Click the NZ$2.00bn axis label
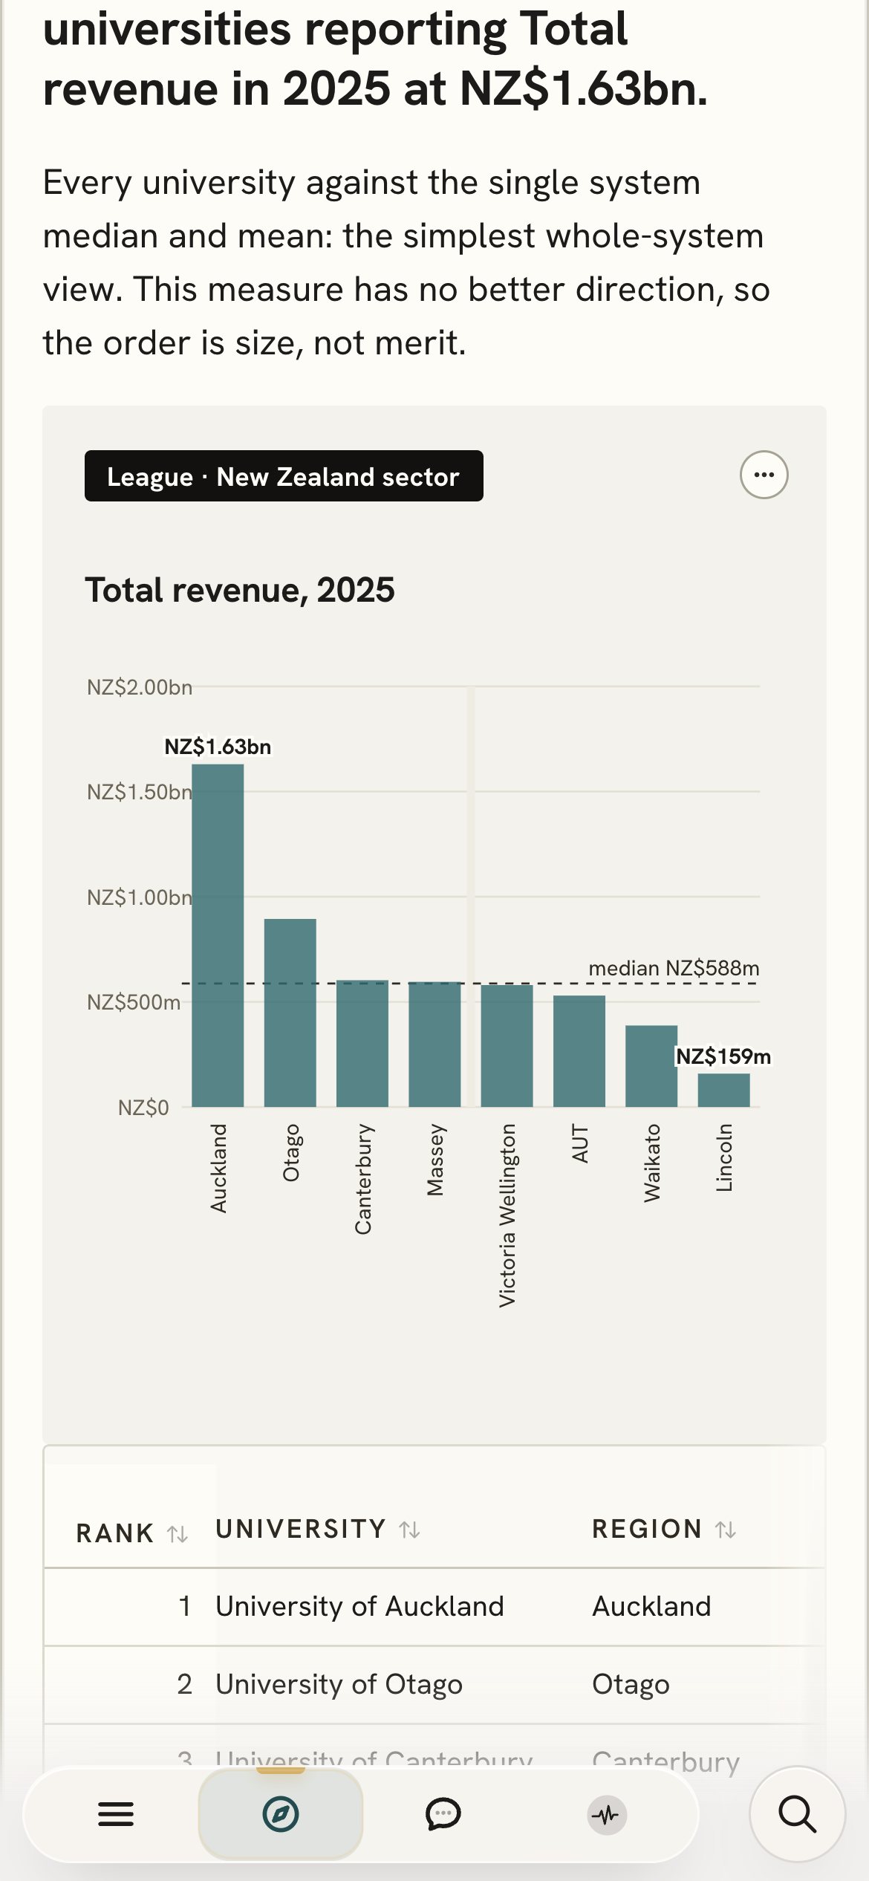 pyautogui.click(x=140, y=687)
